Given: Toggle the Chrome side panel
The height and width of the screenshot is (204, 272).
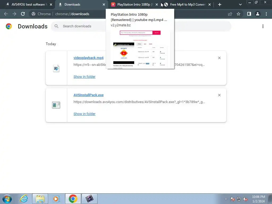Looking at the screenshot, I should [249, 14].
